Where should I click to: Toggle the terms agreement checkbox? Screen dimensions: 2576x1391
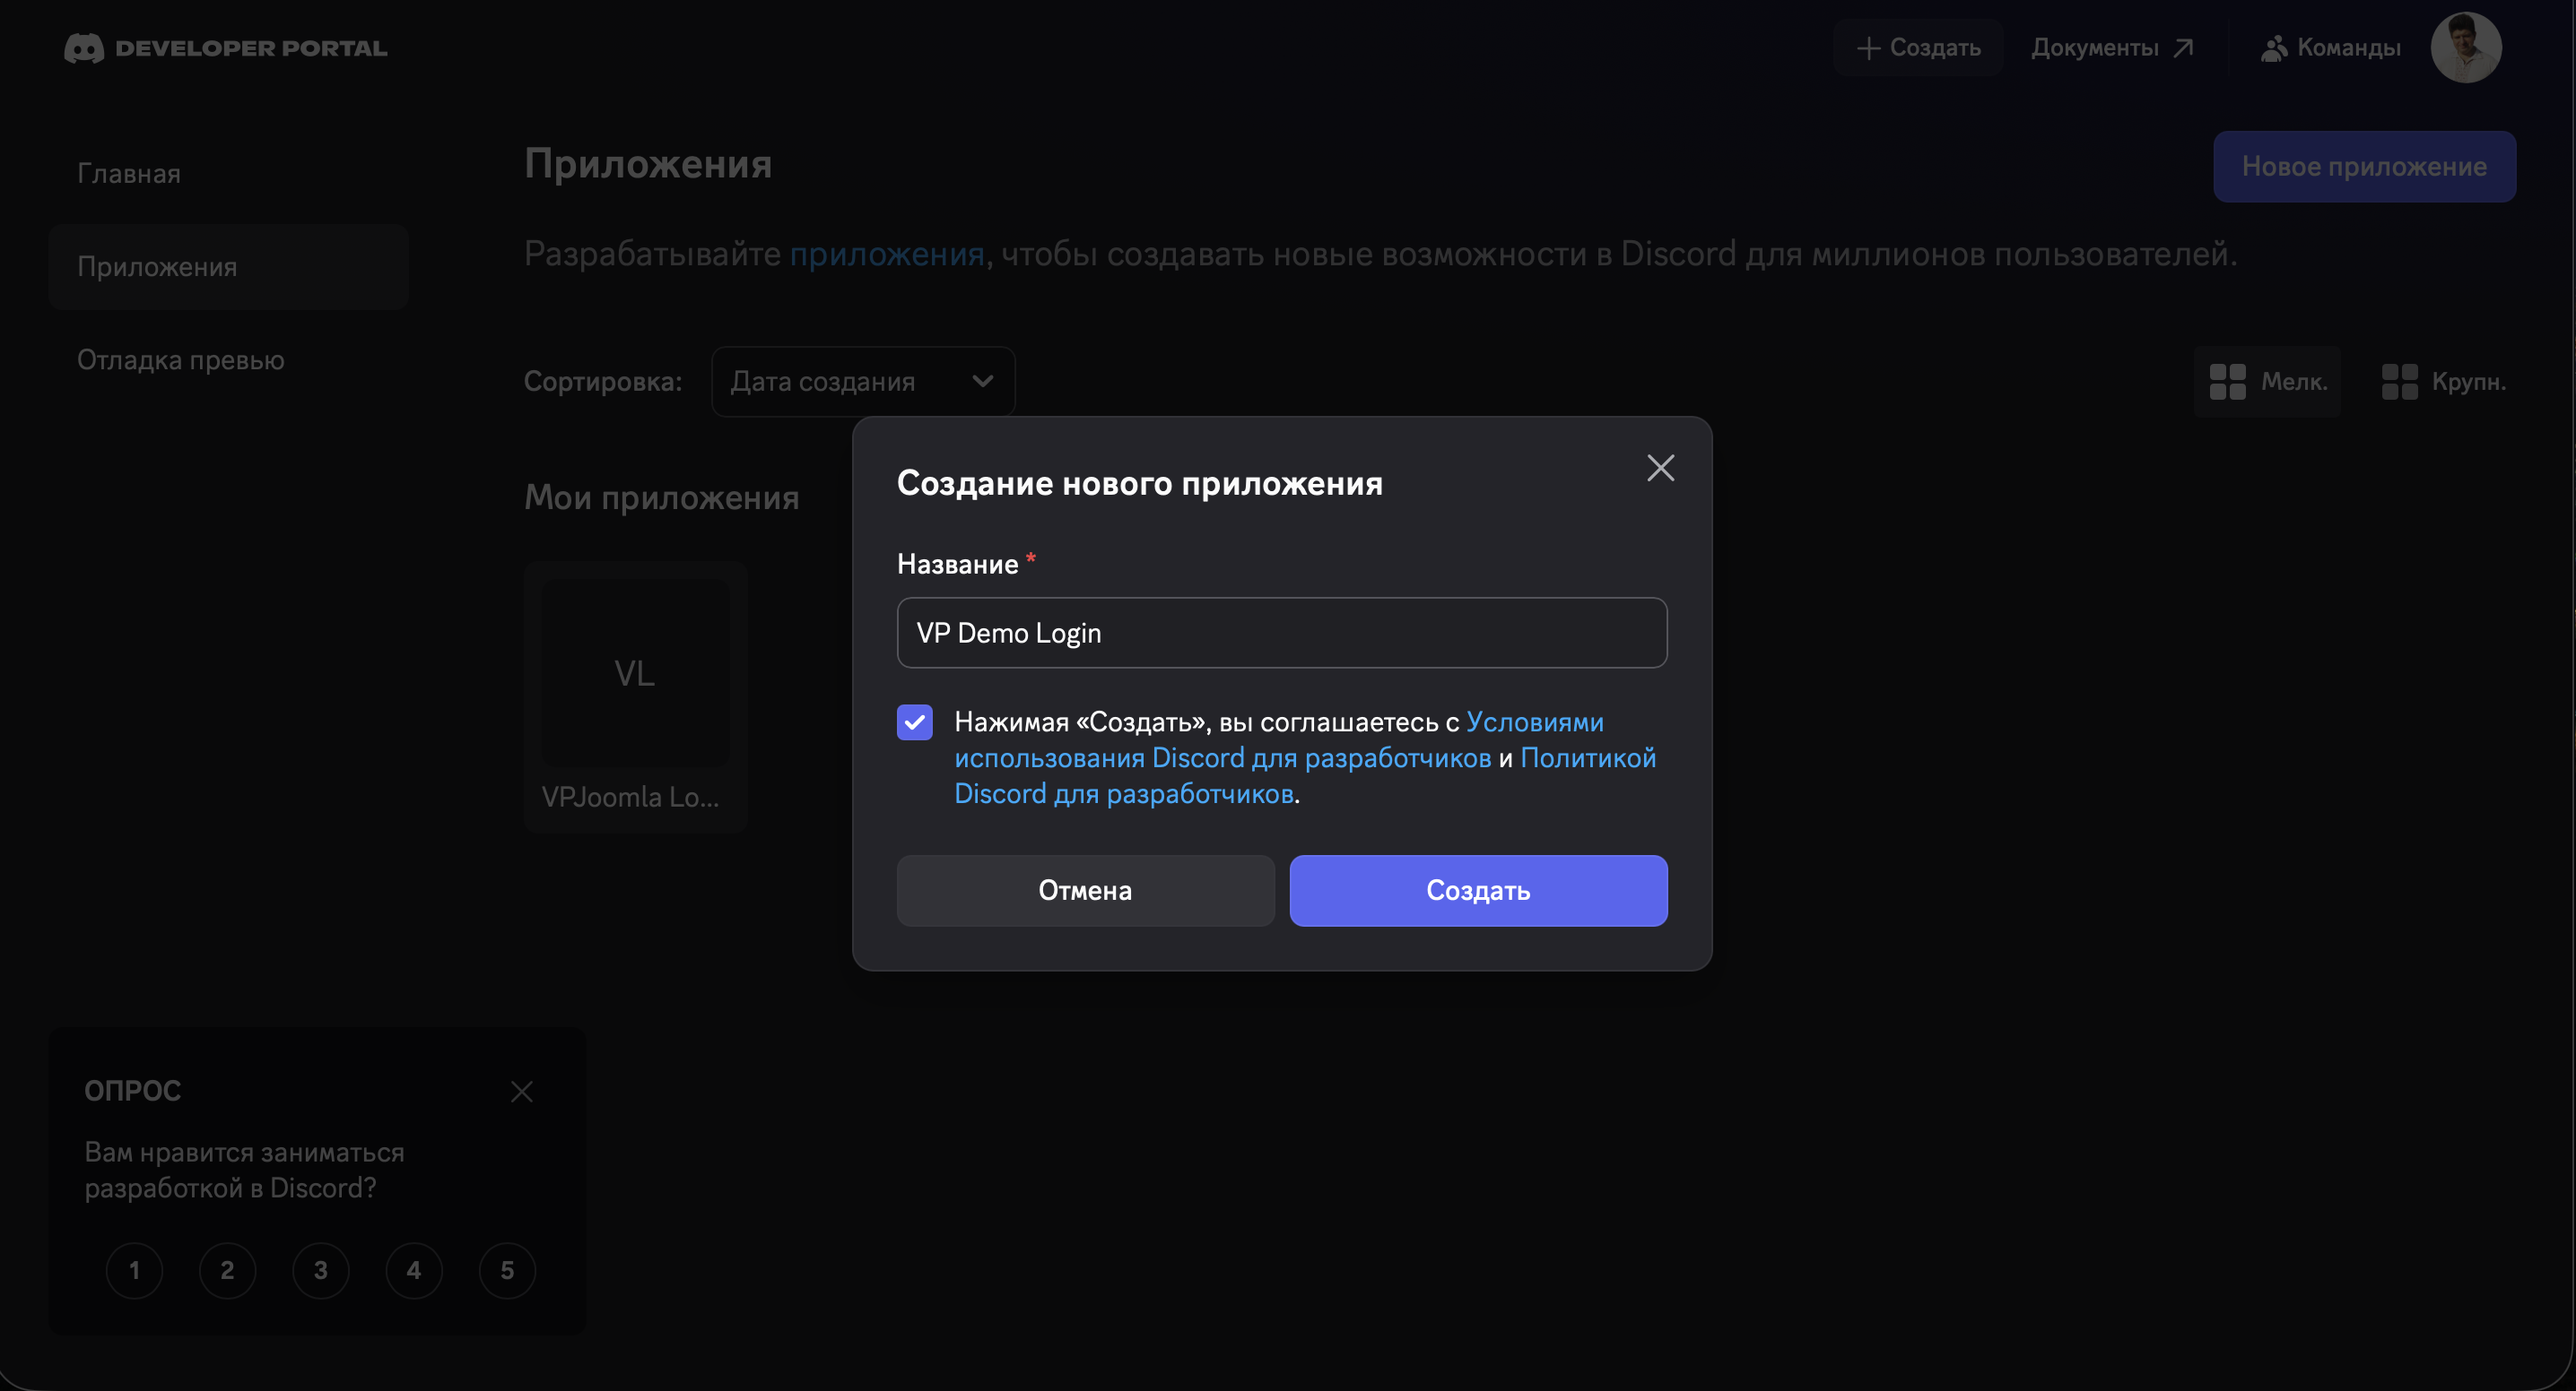click(x=914, y=721)
